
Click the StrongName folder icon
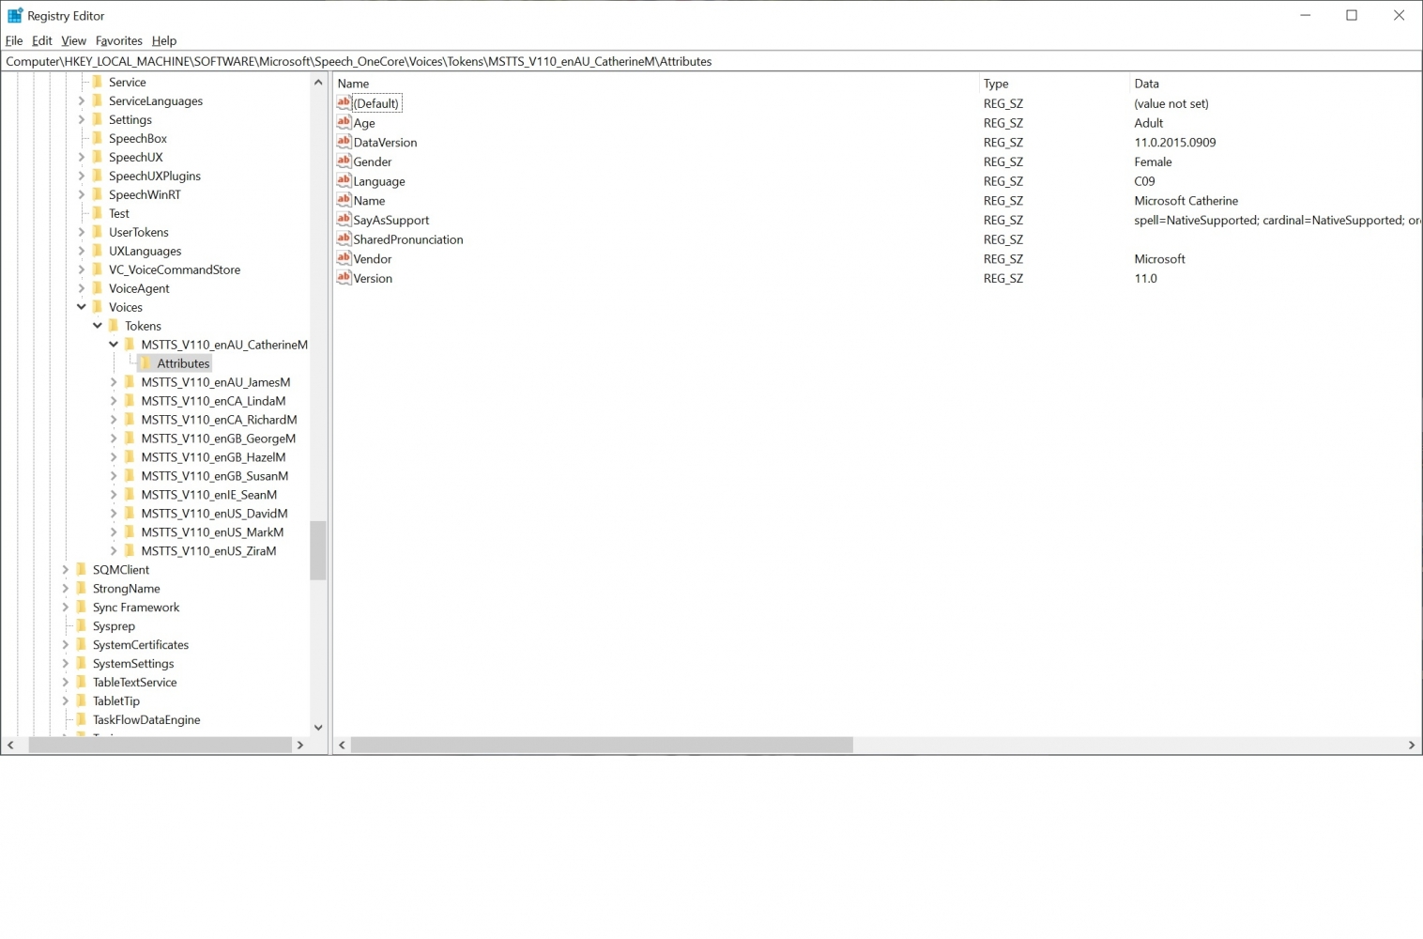tap(82, 589)
